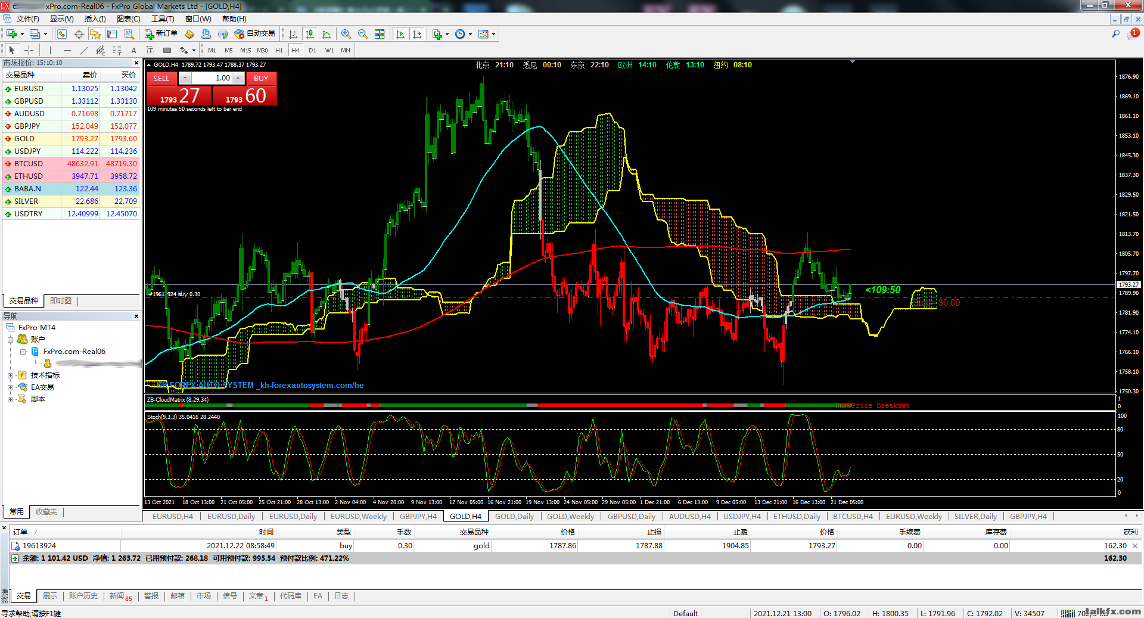
Task: Open the Templates dropdown arrow
Action: pos(493,34)
